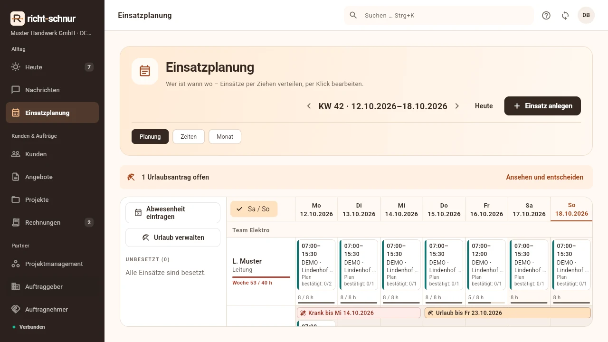Open Friday 07:00–12:00 shift card
The image size is (608, 342).
486,265
